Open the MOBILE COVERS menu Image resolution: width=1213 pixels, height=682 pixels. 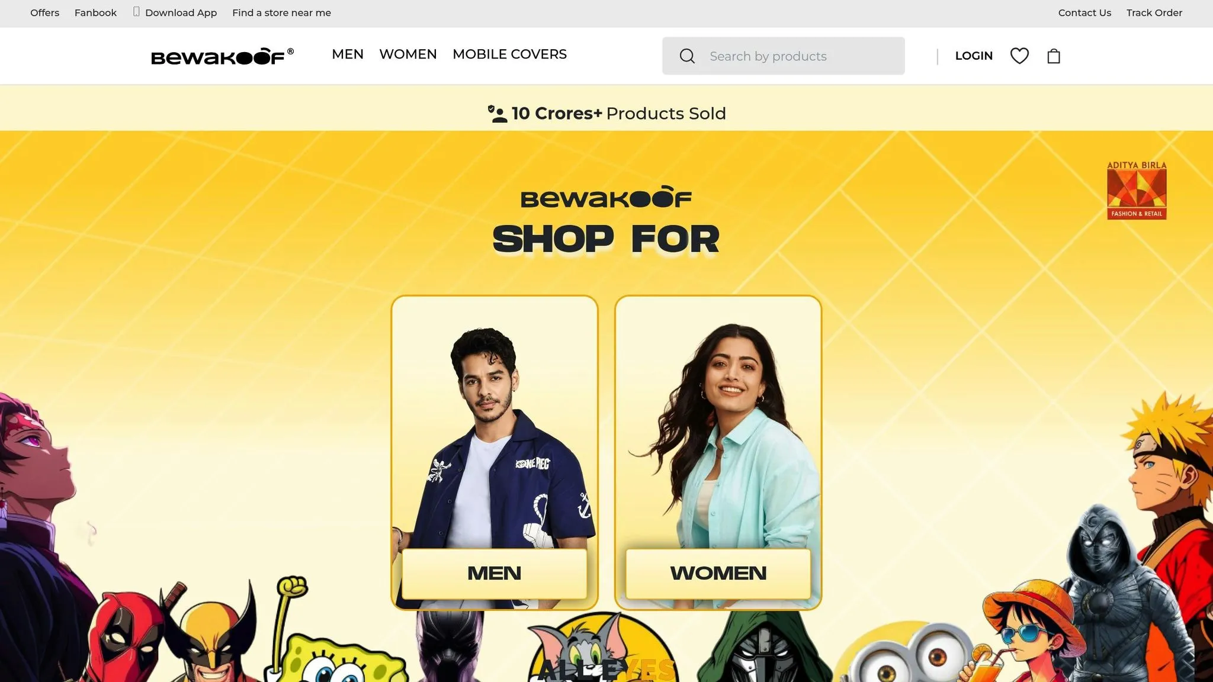point(509,54)
